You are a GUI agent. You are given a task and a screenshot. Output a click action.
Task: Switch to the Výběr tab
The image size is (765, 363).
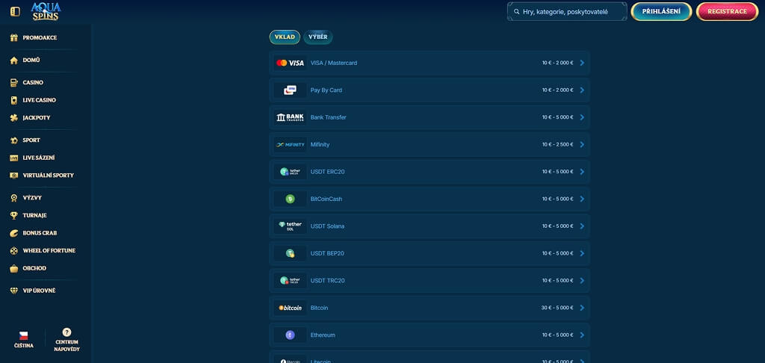point(318,37)
